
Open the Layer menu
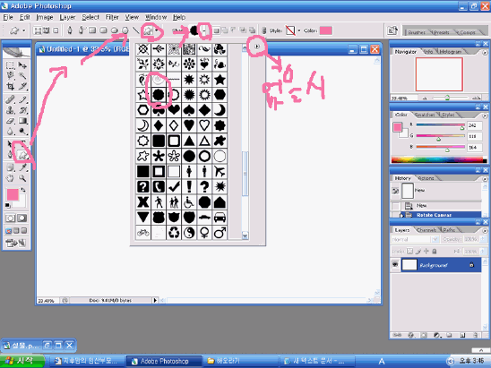point(67,17)
